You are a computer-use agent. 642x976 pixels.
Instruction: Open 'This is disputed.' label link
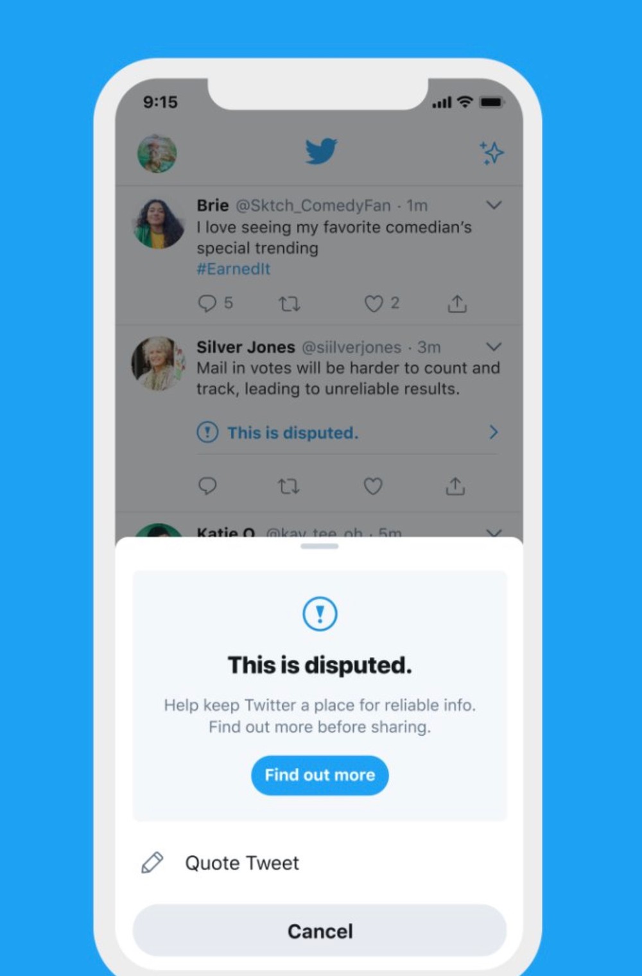tap(293, 433)
